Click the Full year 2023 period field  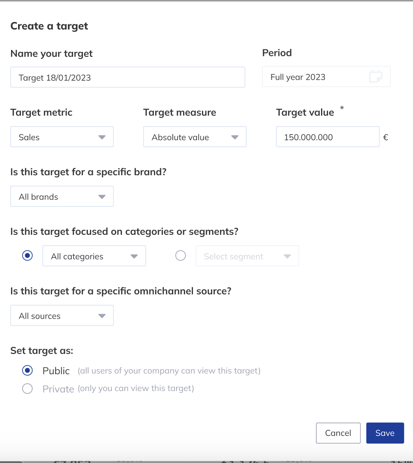click(x=316, y=77)
